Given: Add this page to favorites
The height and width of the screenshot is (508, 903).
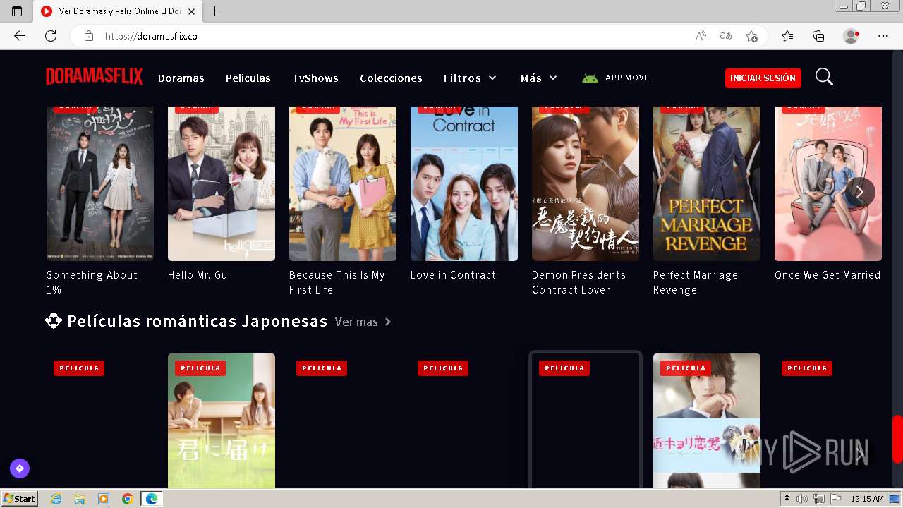Looking at the screenshot, I should click(751, 36).
